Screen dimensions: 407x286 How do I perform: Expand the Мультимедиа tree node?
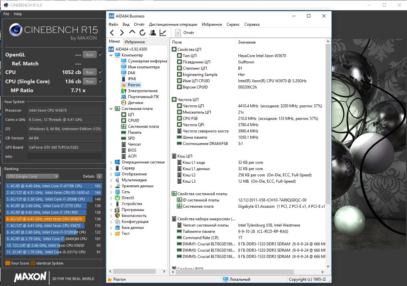(x=111, y=180)
